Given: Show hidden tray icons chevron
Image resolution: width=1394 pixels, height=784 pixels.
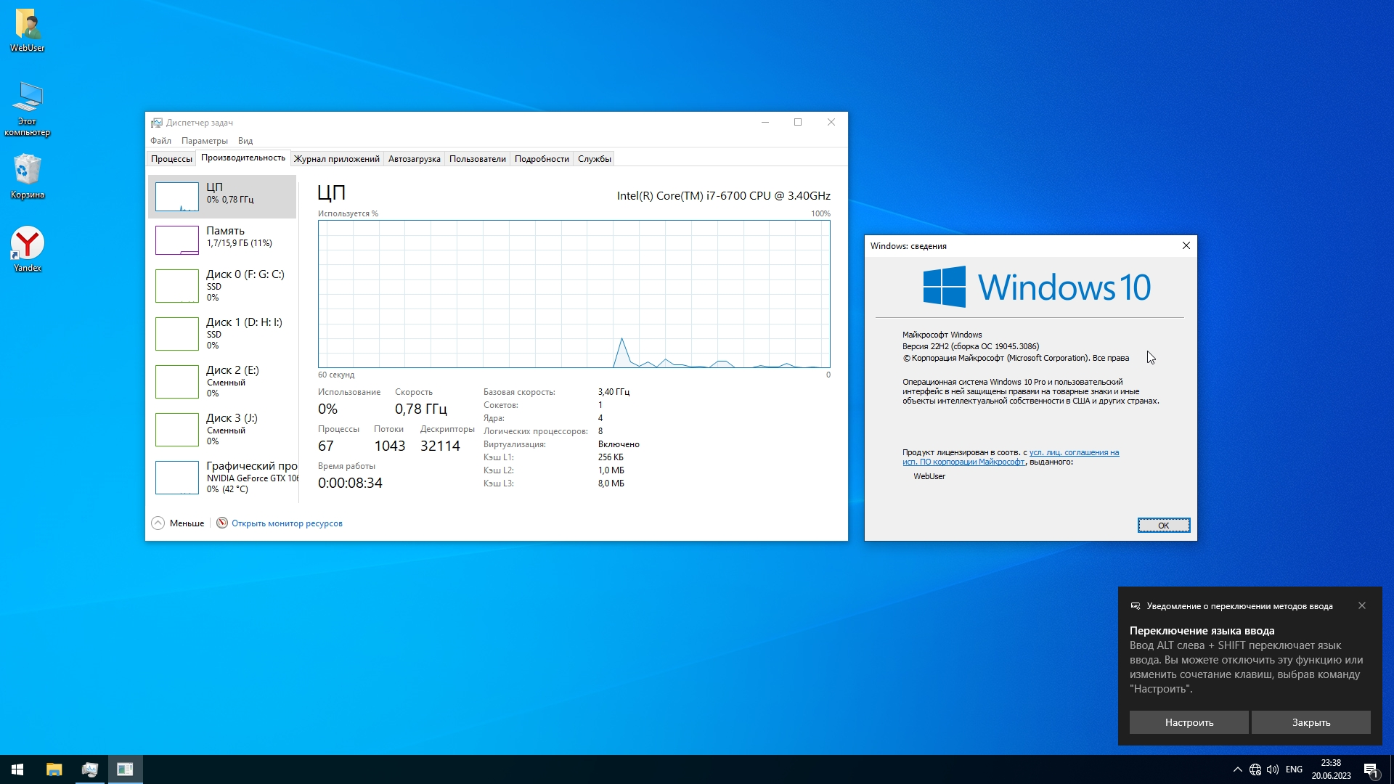Looking at the screenshot, I should [1237, 769].
